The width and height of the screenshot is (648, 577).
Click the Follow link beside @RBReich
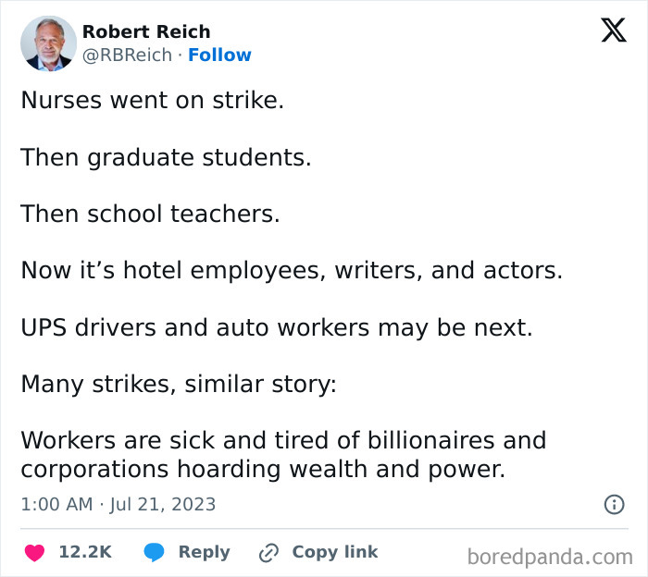pos(219,55)
